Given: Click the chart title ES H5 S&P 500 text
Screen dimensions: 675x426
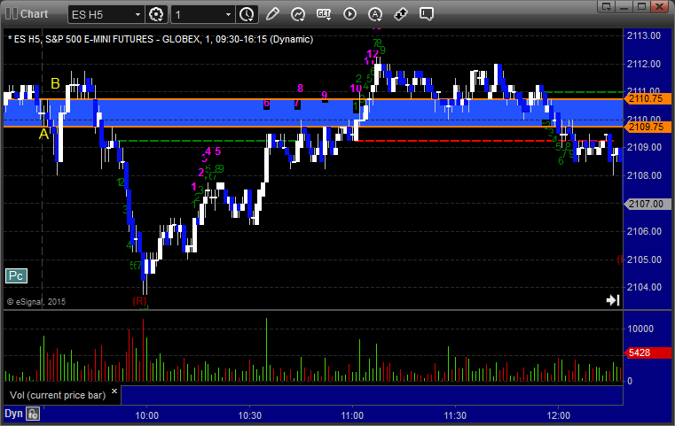Looking at the screenshot, I should point(161,39).
